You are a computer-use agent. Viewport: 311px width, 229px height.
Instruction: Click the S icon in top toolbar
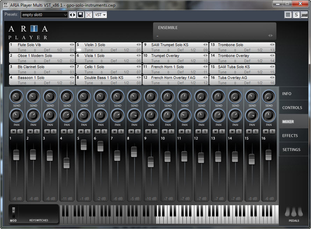(x=296, y=15)
